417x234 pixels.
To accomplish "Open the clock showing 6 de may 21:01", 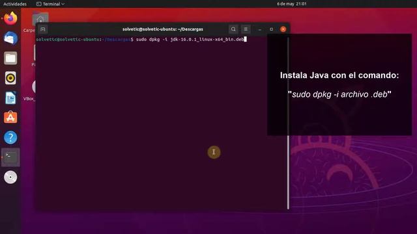I will pos(292,4).
